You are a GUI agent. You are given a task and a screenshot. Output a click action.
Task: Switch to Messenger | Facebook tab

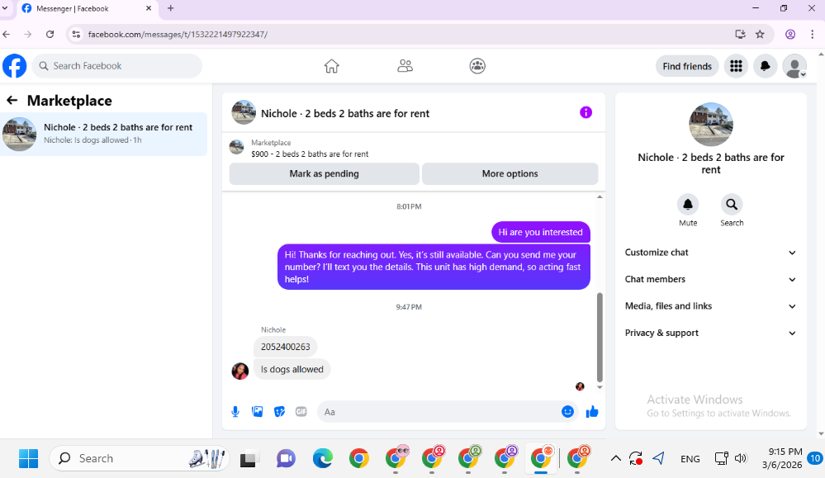click(88, 9)
